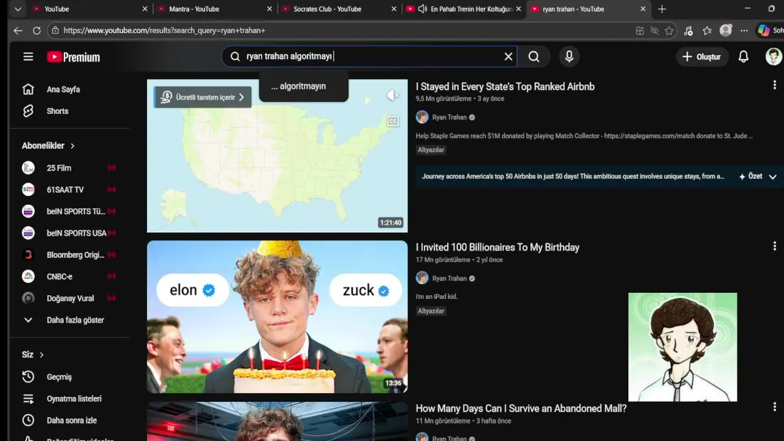784x441 pixels.
Task: Open 'How Many Days Can I Survive an Abandoned Mall?'
Action: pos(521,409)
